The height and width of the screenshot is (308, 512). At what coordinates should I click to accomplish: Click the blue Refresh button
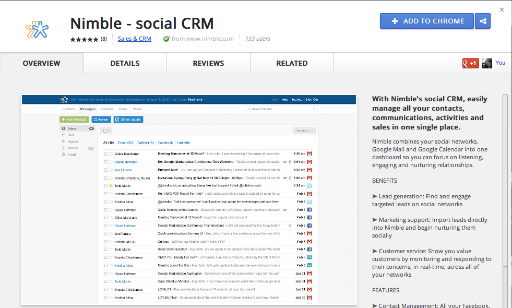pos(101,120)
